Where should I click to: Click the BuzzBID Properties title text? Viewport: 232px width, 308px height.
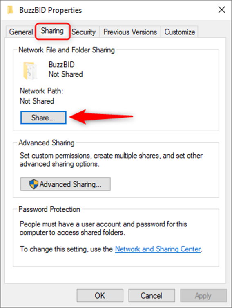[x=50, y=10]
